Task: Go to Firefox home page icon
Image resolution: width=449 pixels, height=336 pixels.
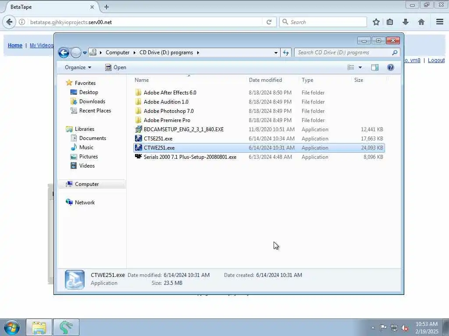Action: click(x=421, y=22)
